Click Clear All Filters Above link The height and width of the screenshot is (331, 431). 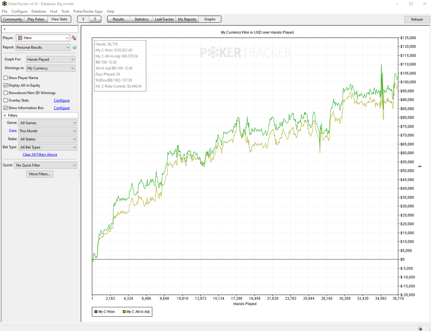click(40, 155)
